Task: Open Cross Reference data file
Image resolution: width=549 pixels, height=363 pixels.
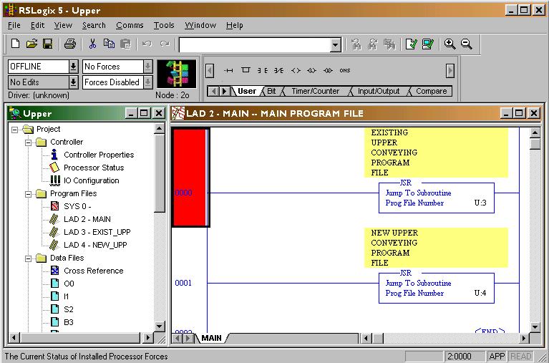Action: [94, 271]
